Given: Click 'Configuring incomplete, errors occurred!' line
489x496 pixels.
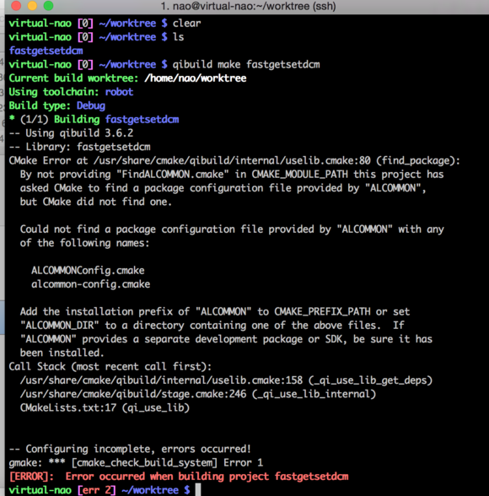Looking at the screenshot, I should tap(130, 449).
